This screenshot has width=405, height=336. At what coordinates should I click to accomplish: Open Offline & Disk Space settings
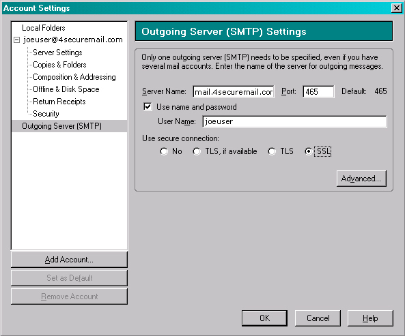(x=66, y=89)
